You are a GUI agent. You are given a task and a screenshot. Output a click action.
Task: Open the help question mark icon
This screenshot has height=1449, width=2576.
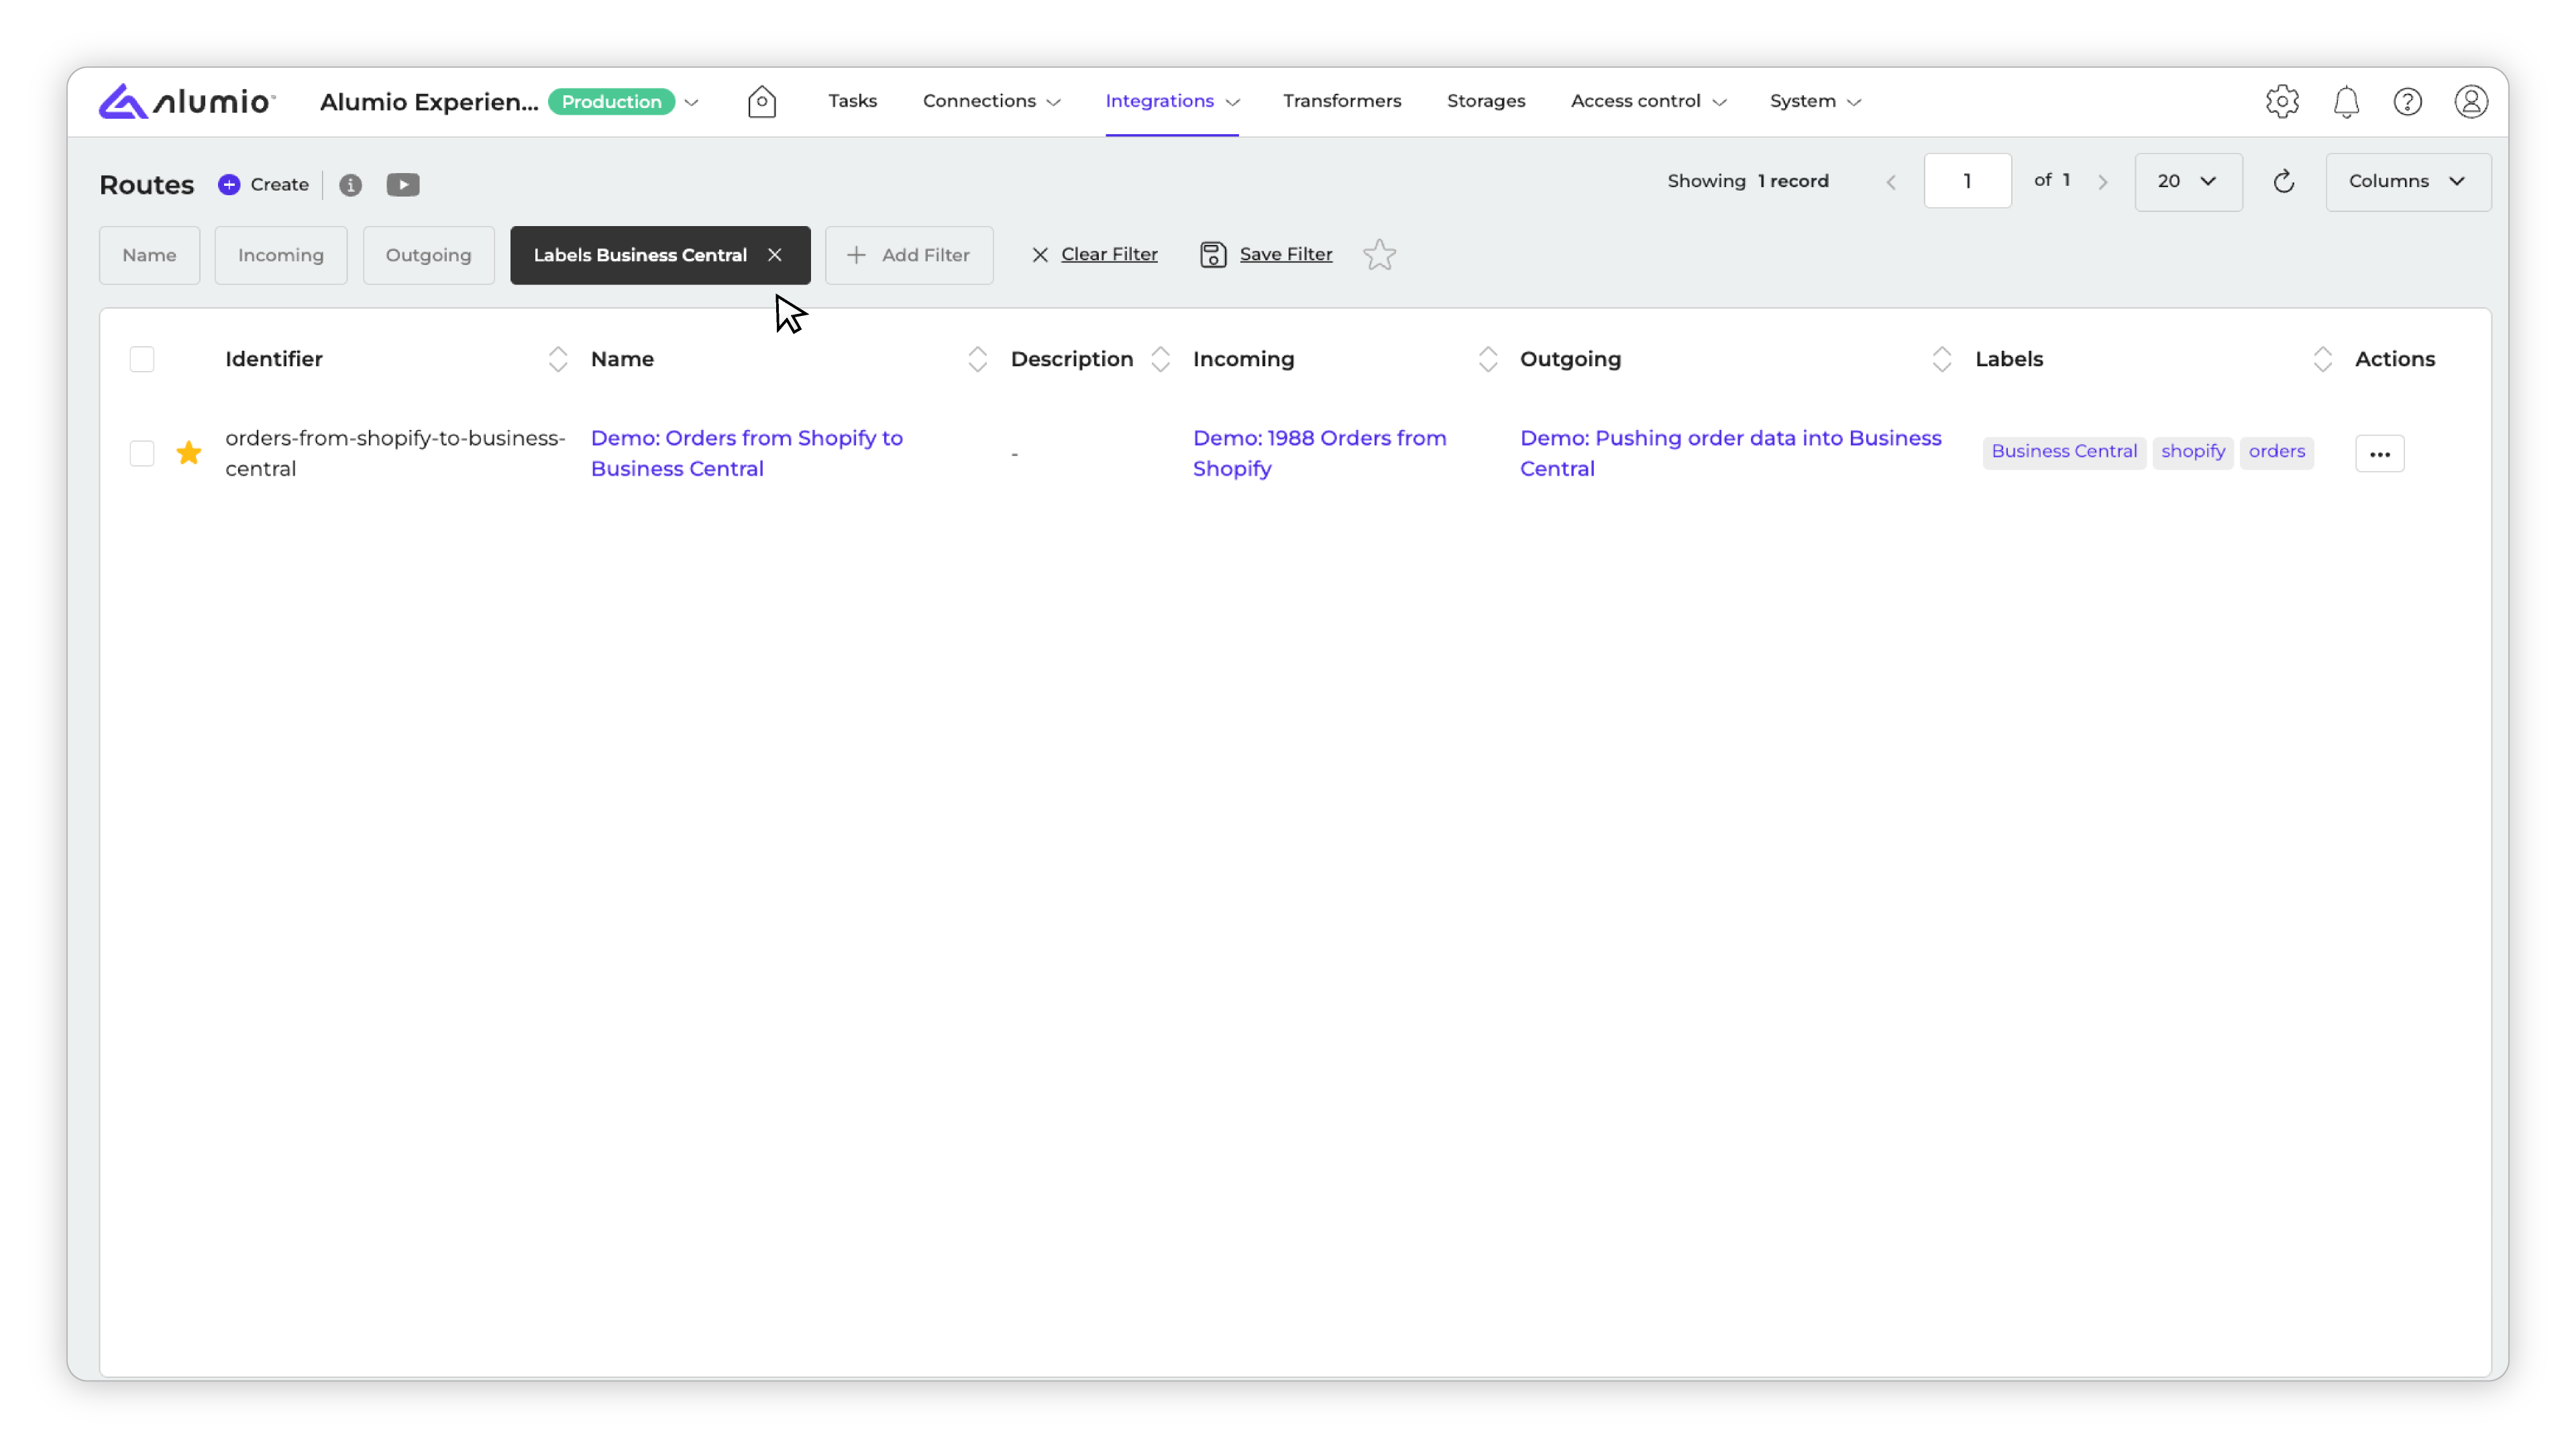[x=2407, y=102]
